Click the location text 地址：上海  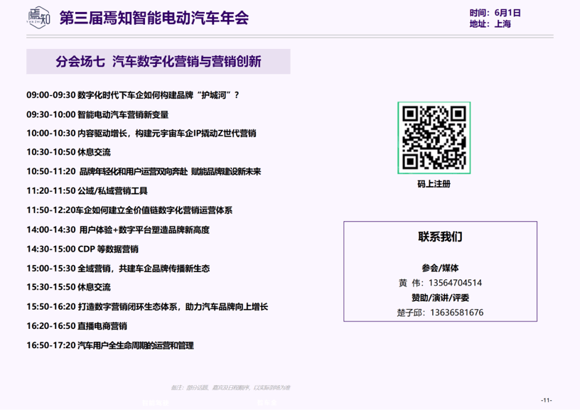[490, 24]
